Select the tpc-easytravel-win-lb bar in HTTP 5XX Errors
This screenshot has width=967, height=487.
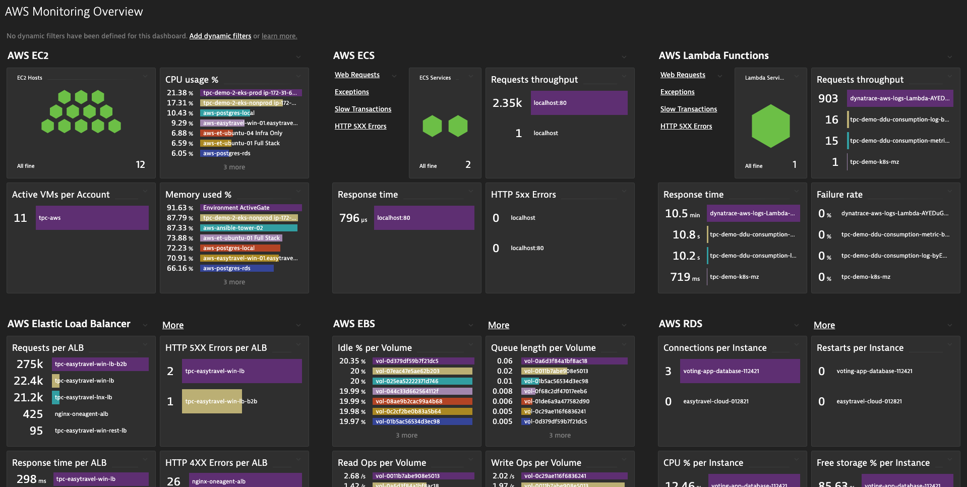[x=242, y=371]
